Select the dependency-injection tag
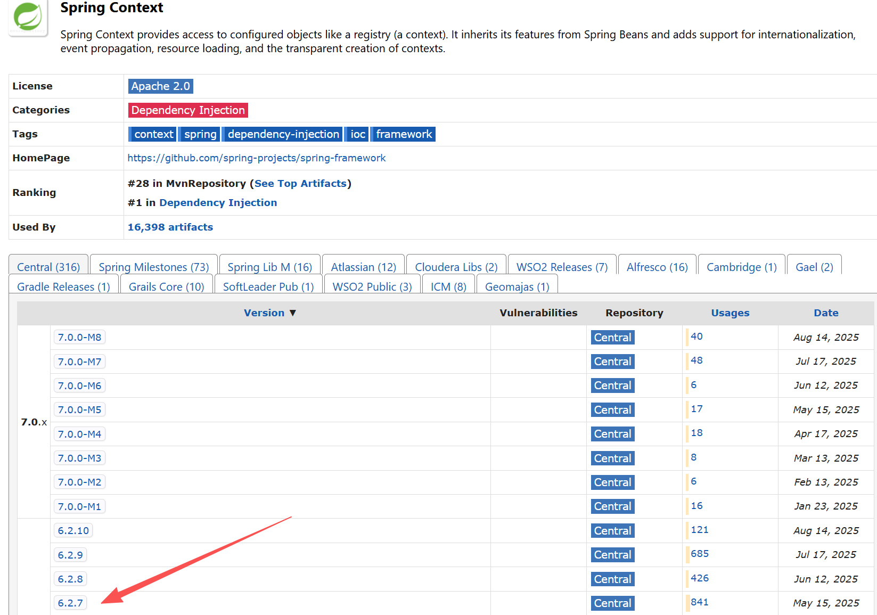The image size is (877, 615). pyautogui.click(x=283, y=134)
